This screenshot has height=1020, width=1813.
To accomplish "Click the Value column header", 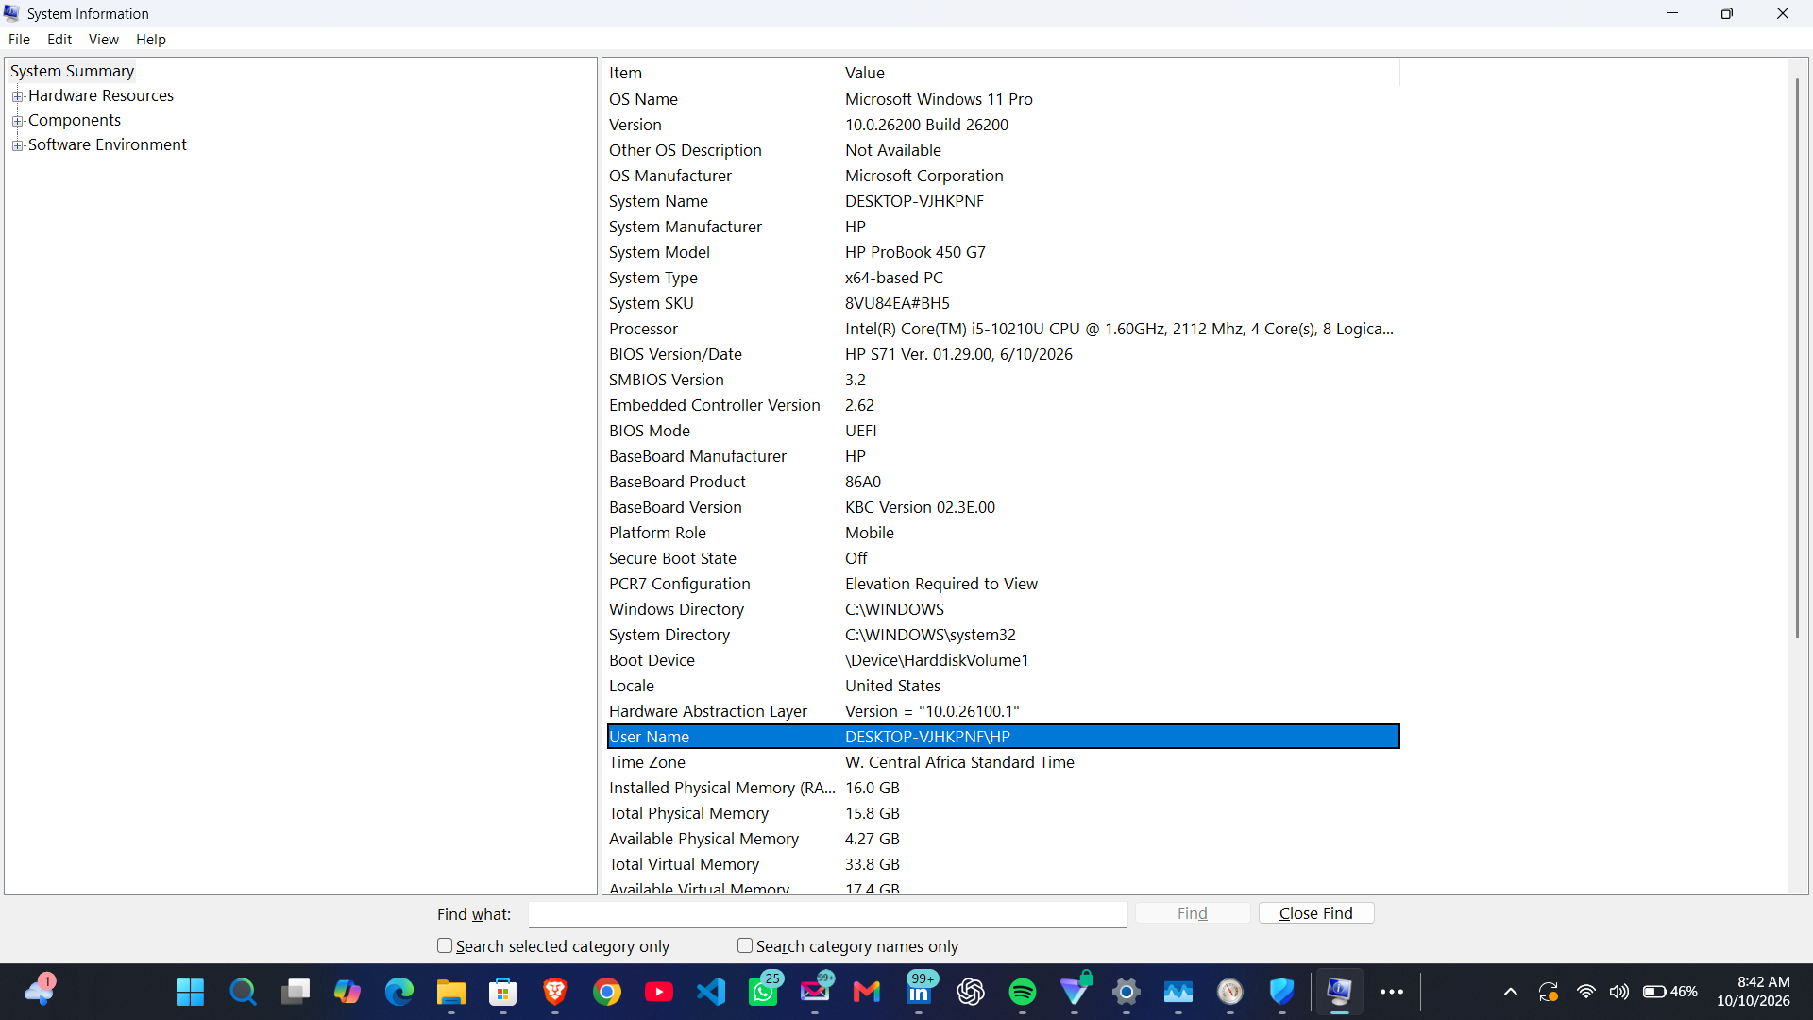I will tap(1119, 73).
